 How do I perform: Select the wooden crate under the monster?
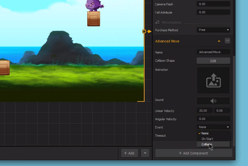point(94,19)
